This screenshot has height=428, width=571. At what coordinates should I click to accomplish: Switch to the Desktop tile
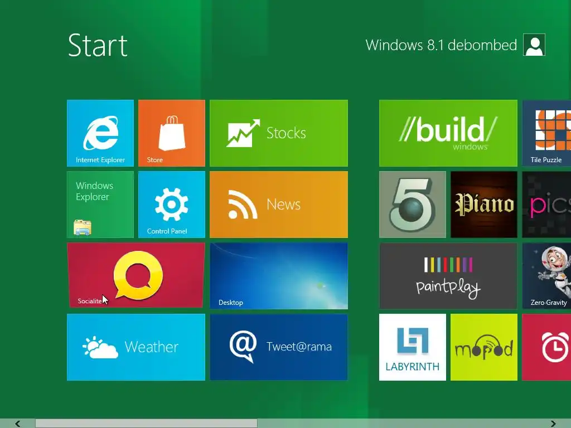(x=279, y=276)
